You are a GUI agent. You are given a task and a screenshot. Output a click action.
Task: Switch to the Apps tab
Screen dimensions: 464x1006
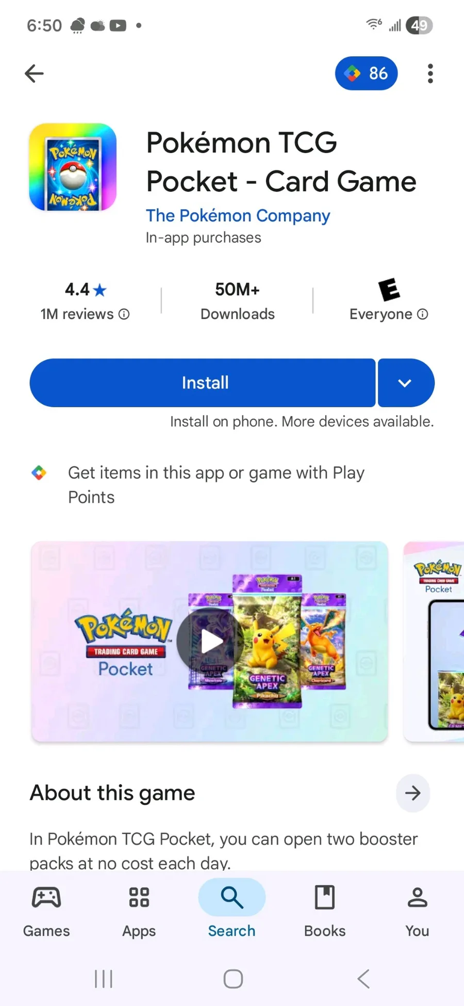click(139, 911)
